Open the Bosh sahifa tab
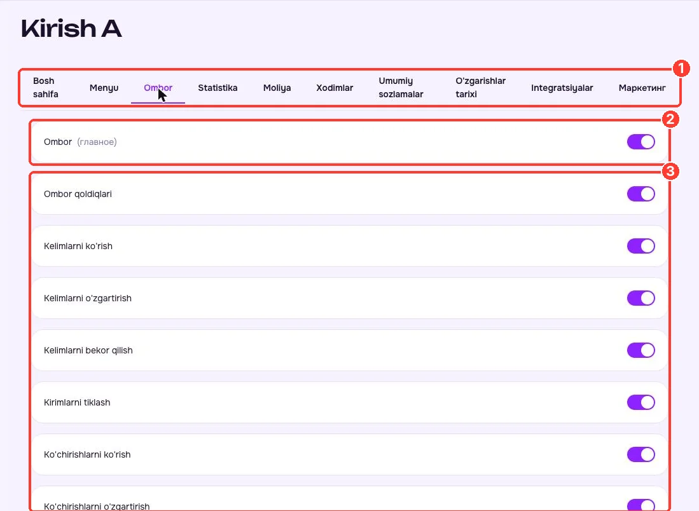 pyautogui.click(x=45, y=87)
